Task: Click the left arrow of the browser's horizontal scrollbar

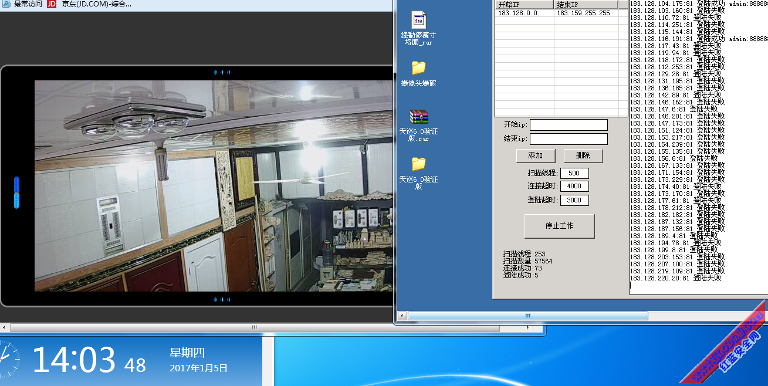Action: pos(5,327)
